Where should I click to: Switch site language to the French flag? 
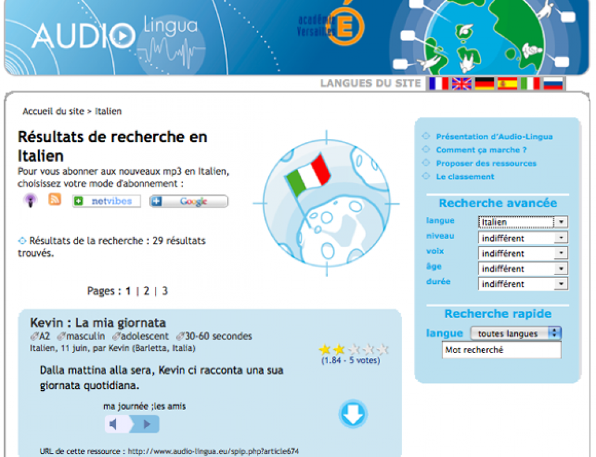(x=439, y=84)
